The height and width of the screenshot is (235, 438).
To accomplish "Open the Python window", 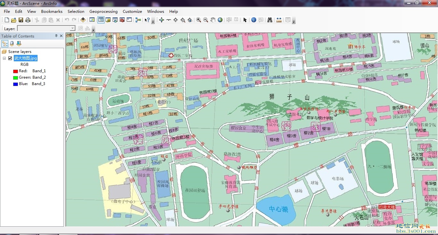I will coord(129,20).
